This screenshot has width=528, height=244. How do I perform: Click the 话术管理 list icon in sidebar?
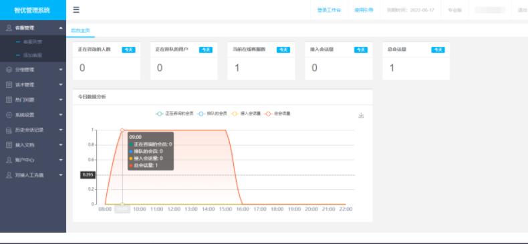click(x=9, y=85)
